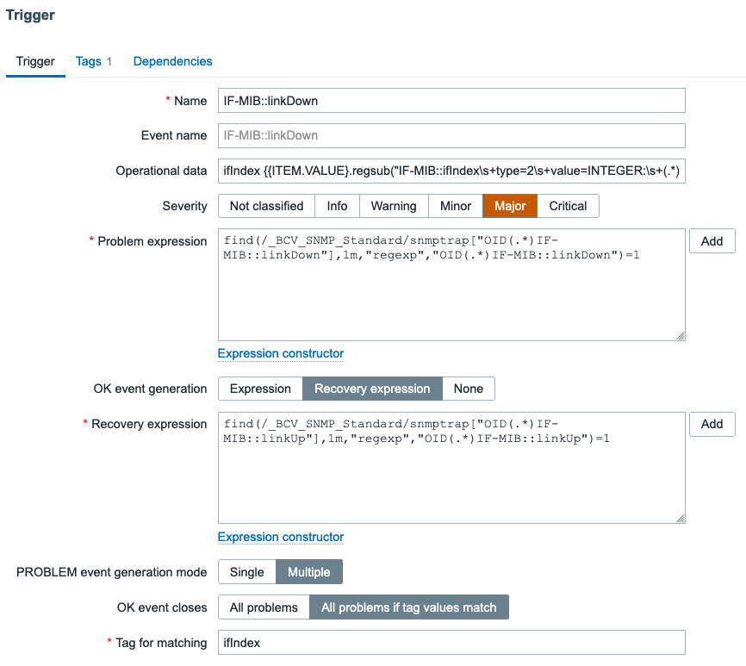
Task: Click Add beside Problem expression
Action: 712,241
